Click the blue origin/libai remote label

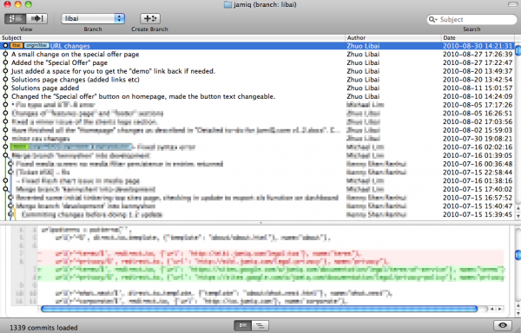tap(36, 45)
